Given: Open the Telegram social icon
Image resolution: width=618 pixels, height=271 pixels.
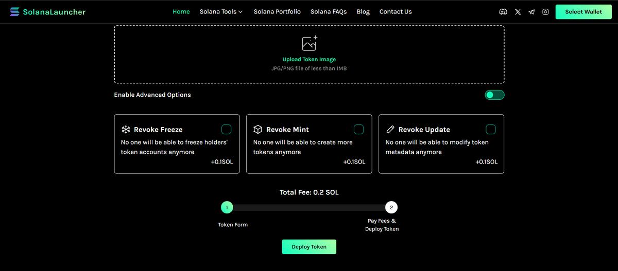Looking at the screenshot, I should point(531,12).
